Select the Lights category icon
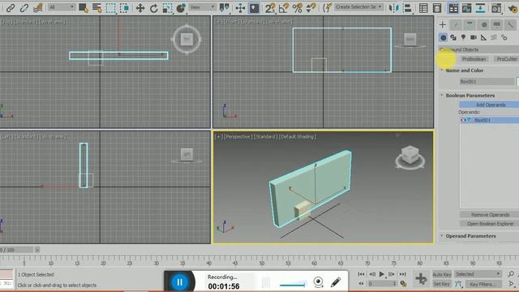The height and width of the screenshot is (292, 519). click(463, 37)
